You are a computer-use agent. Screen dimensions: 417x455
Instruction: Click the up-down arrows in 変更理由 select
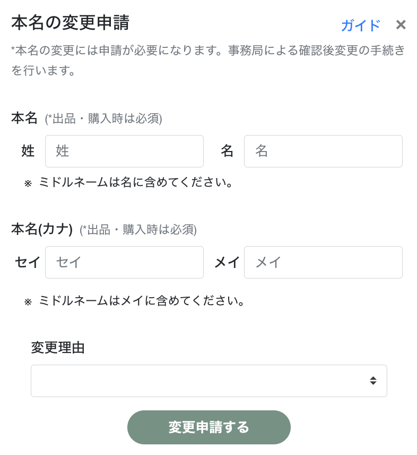point(373,381)
